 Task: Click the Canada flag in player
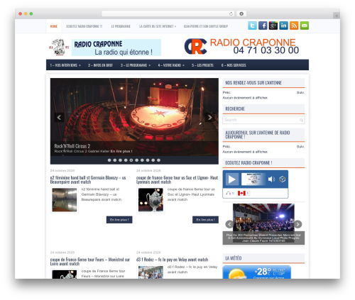point(241,193)
